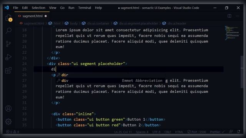Open the Extensions view
246x138 pixels.
8,71
